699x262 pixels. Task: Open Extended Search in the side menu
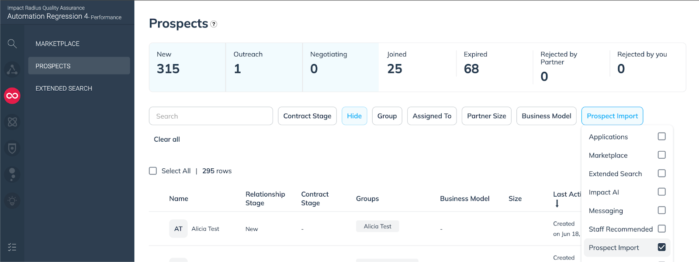pos(64,88)
